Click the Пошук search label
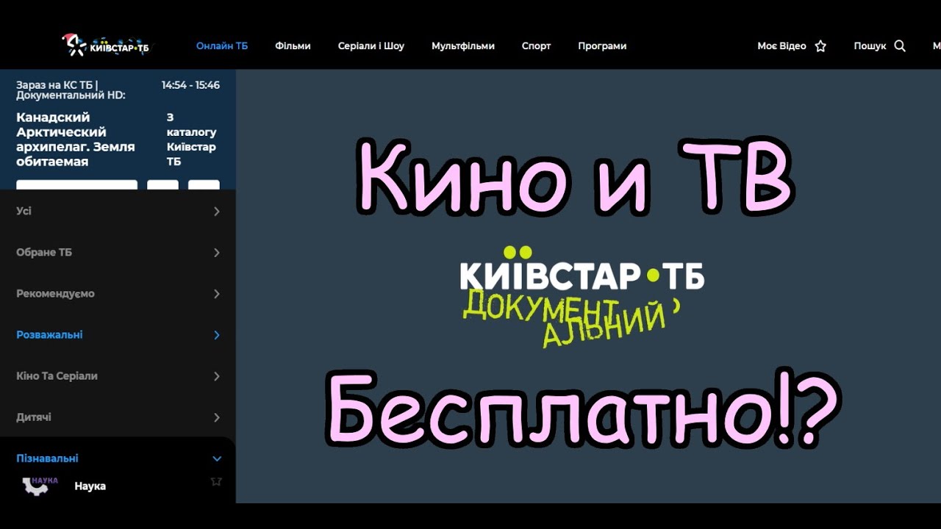This screenshot has width=941, height=529. [x=870, y=46]
